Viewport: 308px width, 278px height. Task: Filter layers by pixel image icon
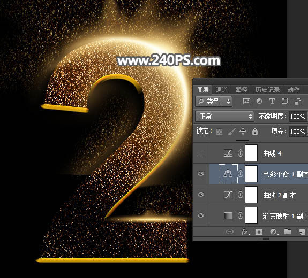tap(246, 102)
